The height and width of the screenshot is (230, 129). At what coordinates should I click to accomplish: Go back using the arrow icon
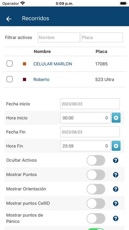coord(9,19)
